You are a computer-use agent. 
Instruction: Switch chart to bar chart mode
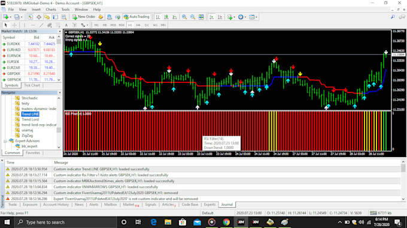coord(157,17)
